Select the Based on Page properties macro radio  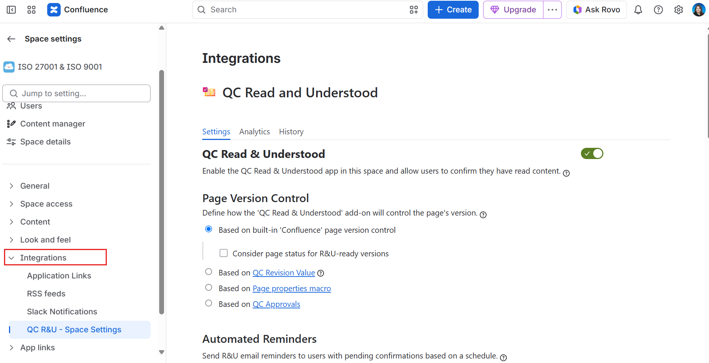tap(209, 287)
